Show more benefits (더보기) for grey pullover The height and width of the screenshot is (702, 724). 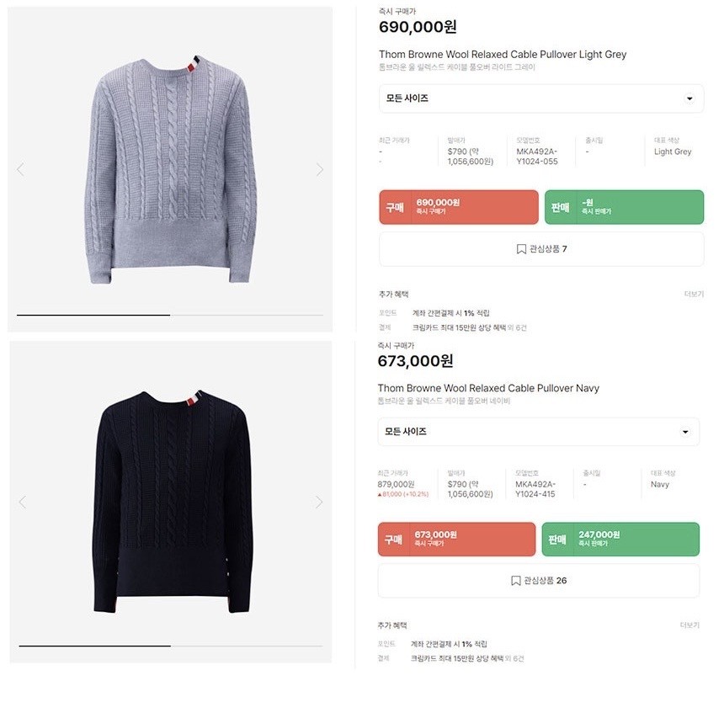coord(694,294)
